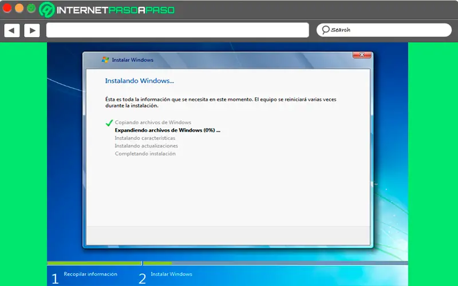Click the green window button at top left
This screenshot has width=458, height=286.
click(x=31, y=8)
